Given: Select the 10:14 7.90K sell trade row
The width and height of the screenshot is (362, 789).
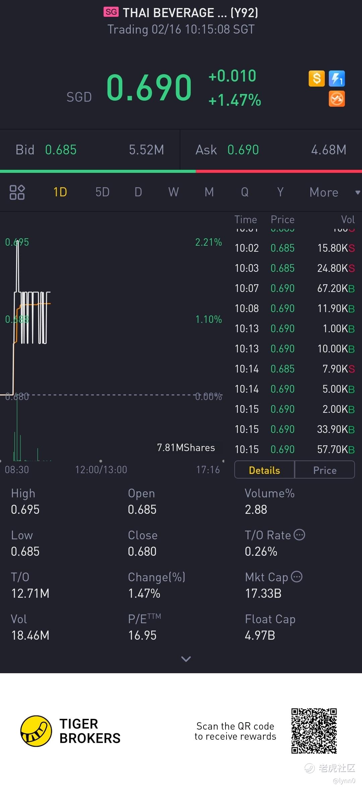Looking at the screenshot, I should coord(295,369).
